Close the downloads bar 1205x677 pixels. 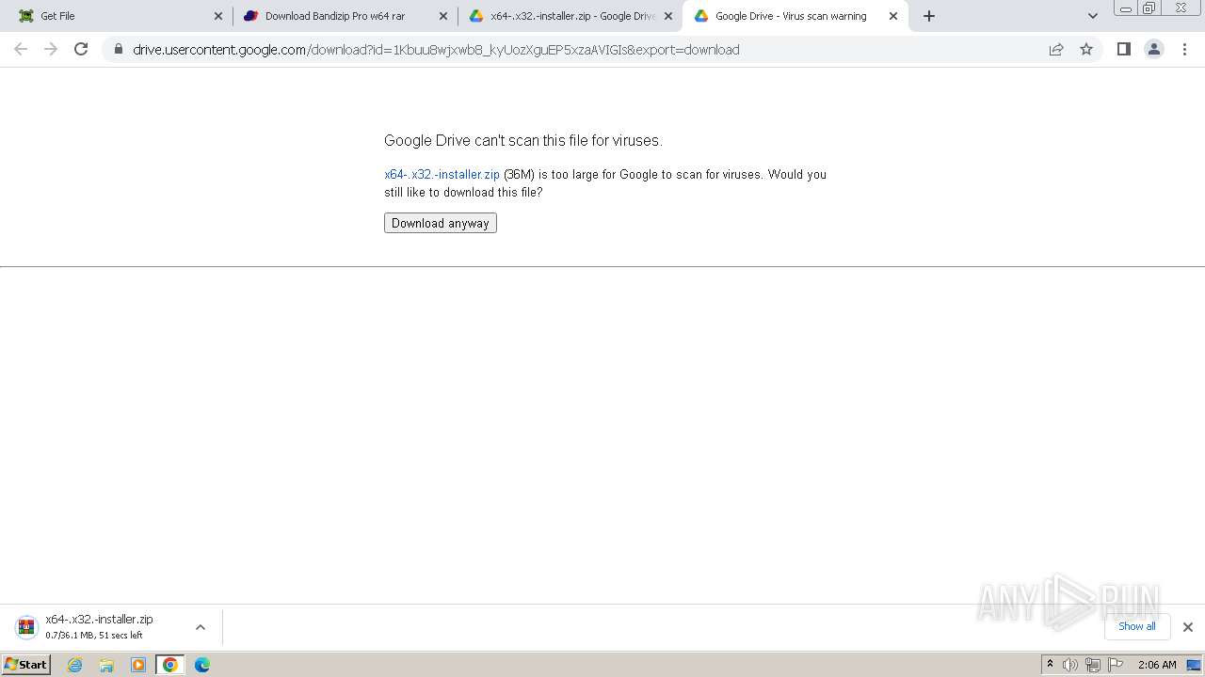pos(1187,627)
